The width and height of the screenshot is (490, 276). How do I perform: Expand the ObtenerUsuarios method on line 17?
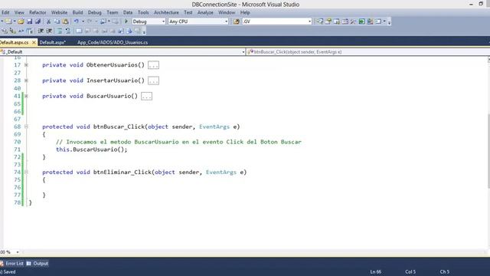tap(26, 65)
